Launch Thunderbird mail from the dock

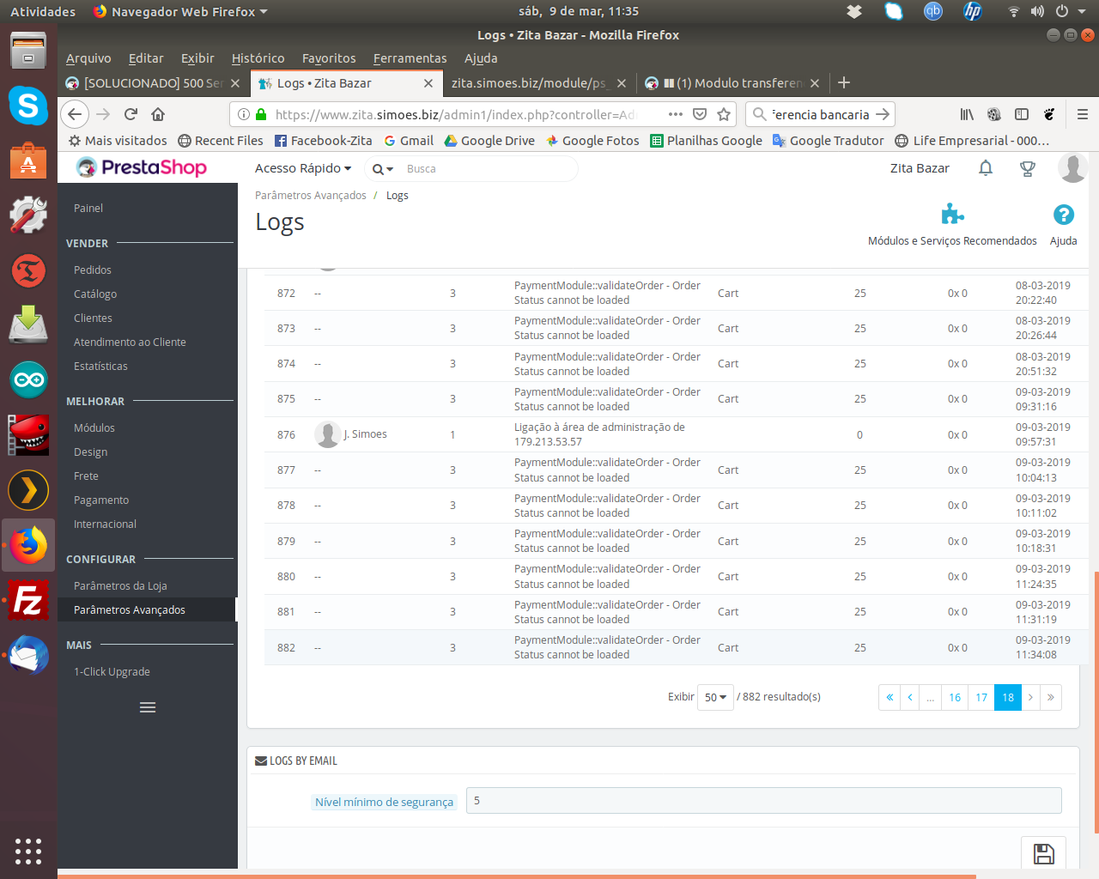(x=28, y=656)
